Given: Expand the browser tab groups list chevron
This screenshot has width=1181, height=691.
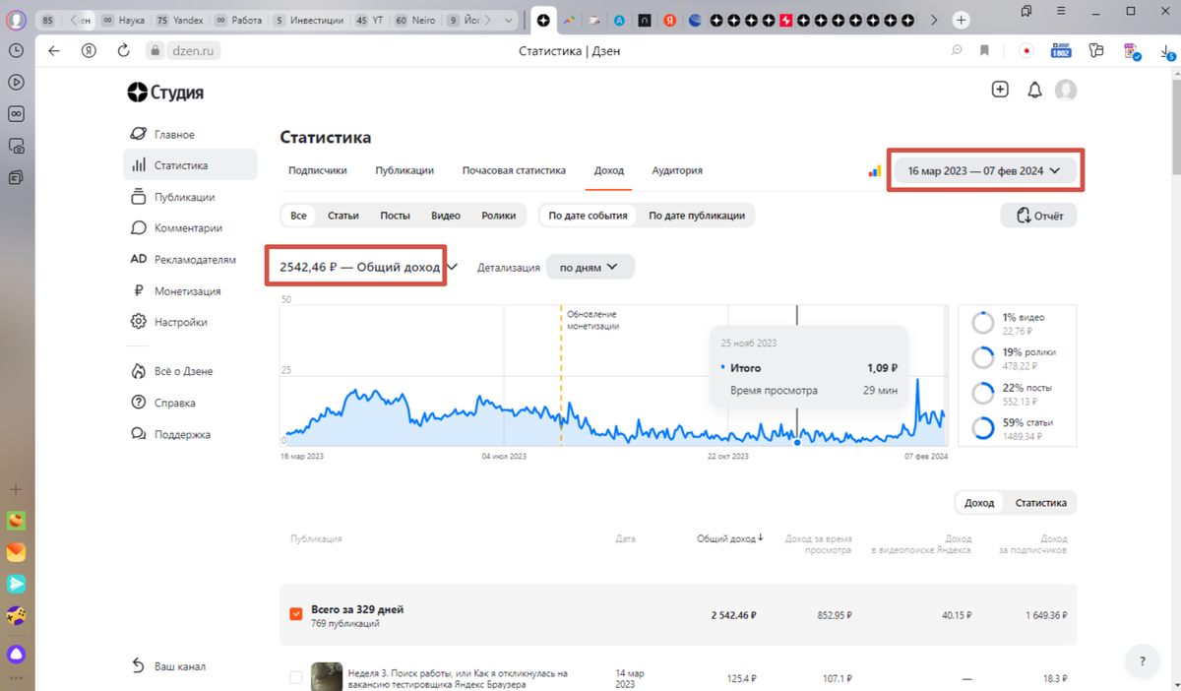Looking at the screenshot, I should point(508,20).
